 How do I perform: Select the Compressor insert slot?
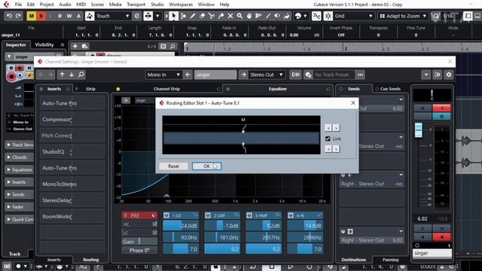click(72, 120)
